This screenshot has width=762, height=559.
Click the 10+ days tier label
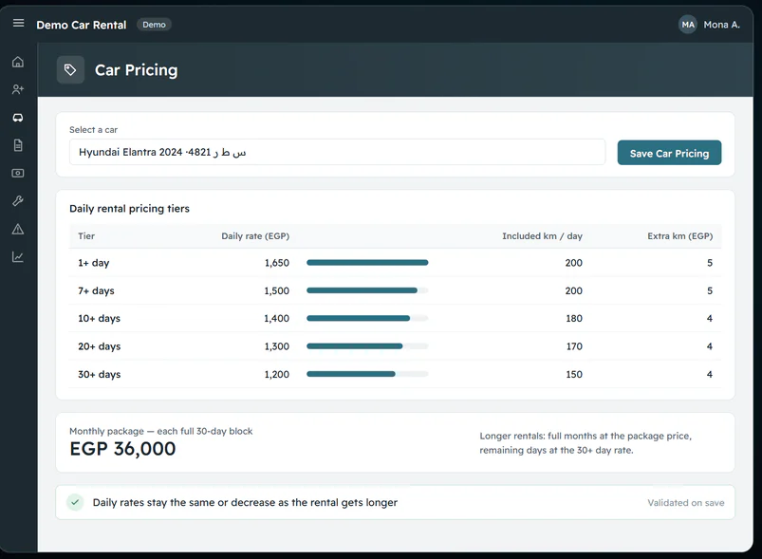99,318
